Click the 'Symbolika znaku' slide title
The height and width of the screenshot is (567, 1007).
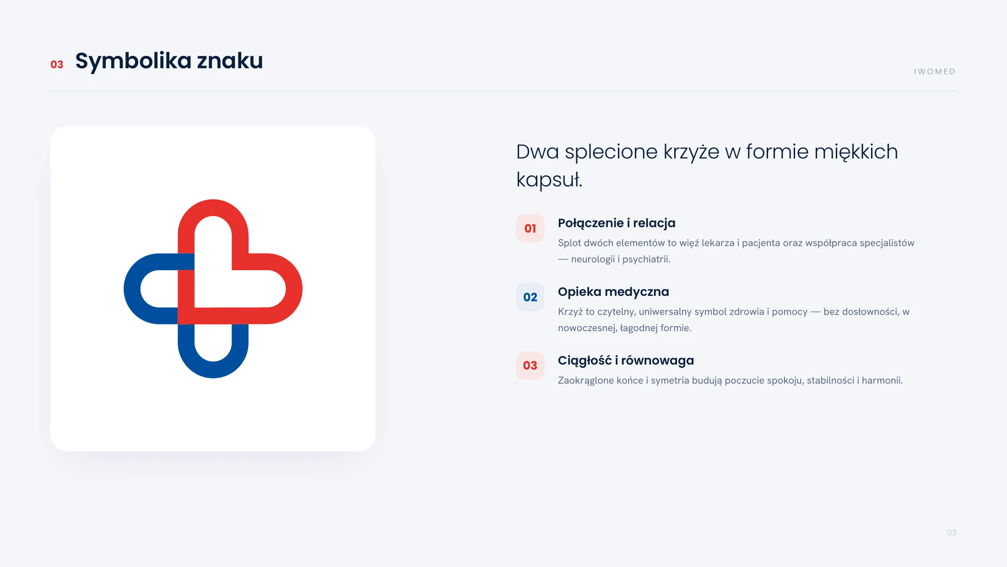pyautogui.click(x=169, y=61)
